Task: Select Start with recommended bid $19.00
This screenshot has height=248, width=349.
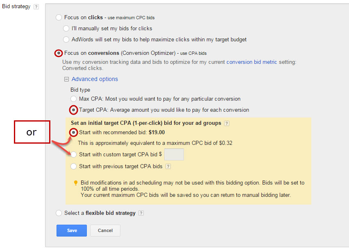Action: point(74,132)
